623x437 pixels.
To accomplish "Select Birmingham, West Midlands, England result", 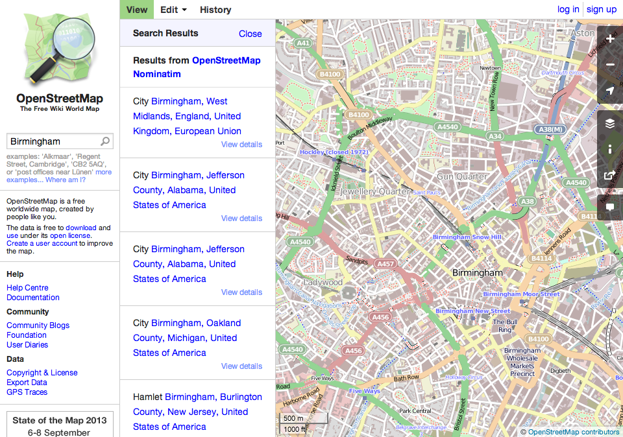I will click(187, 116).
